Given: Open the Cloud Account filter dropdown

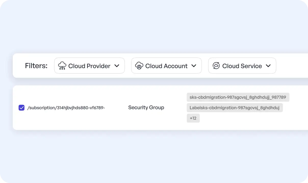Looking at the screenshot, I should pyautogui.click(x=166, y=66).
